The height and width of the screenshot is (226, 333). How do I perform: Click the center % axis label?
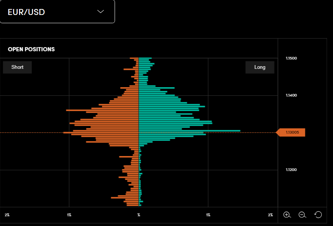point(139,215)
